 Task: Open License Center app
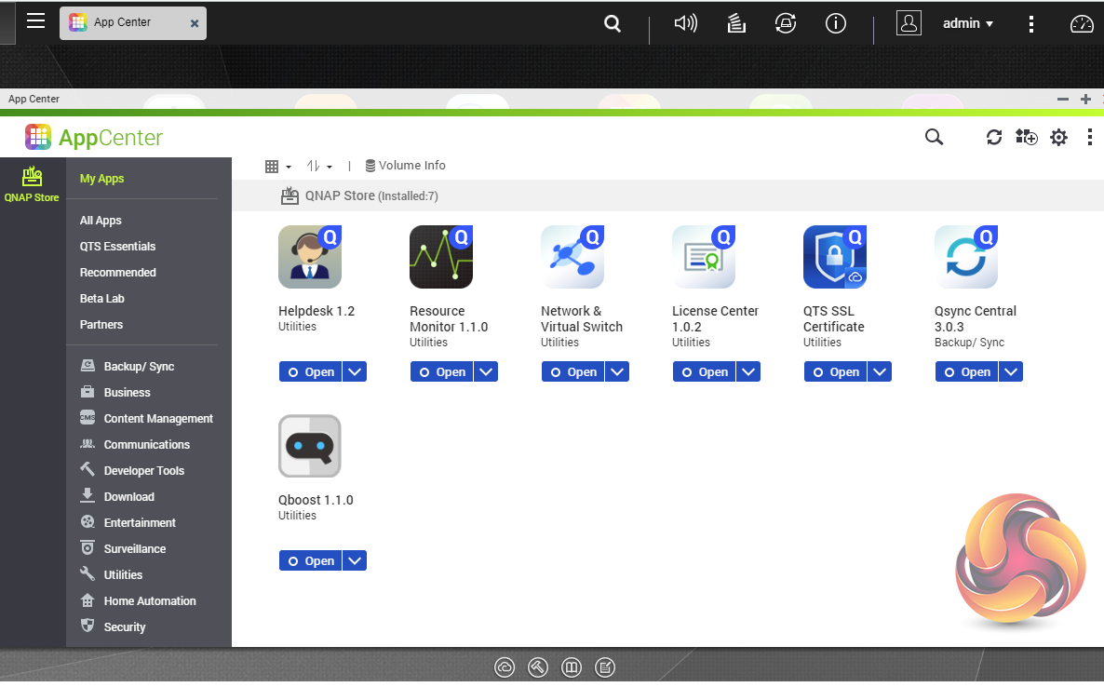704,371
